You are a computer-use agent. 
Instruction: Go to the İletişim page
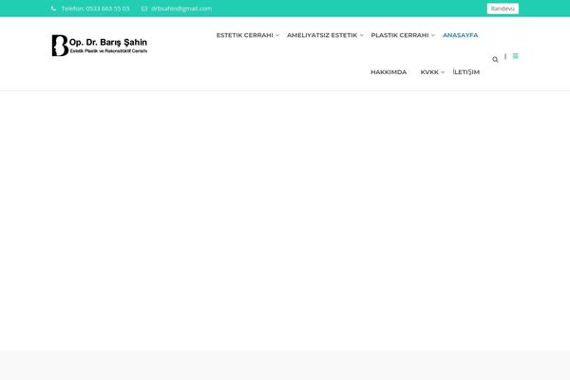(x=466, y=72)
